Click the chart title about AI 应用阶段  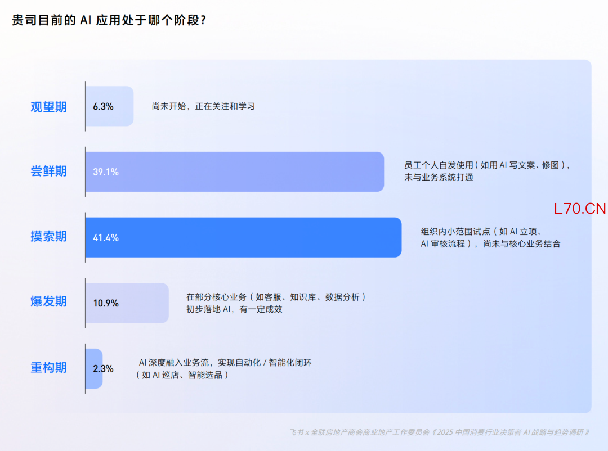[x=109, y=21]
